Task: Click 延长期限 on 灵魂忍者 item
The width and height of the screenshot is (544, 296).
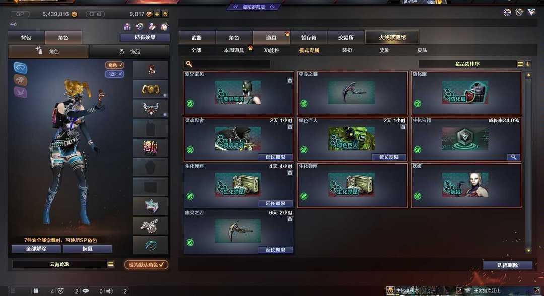Action: [275, 157]
